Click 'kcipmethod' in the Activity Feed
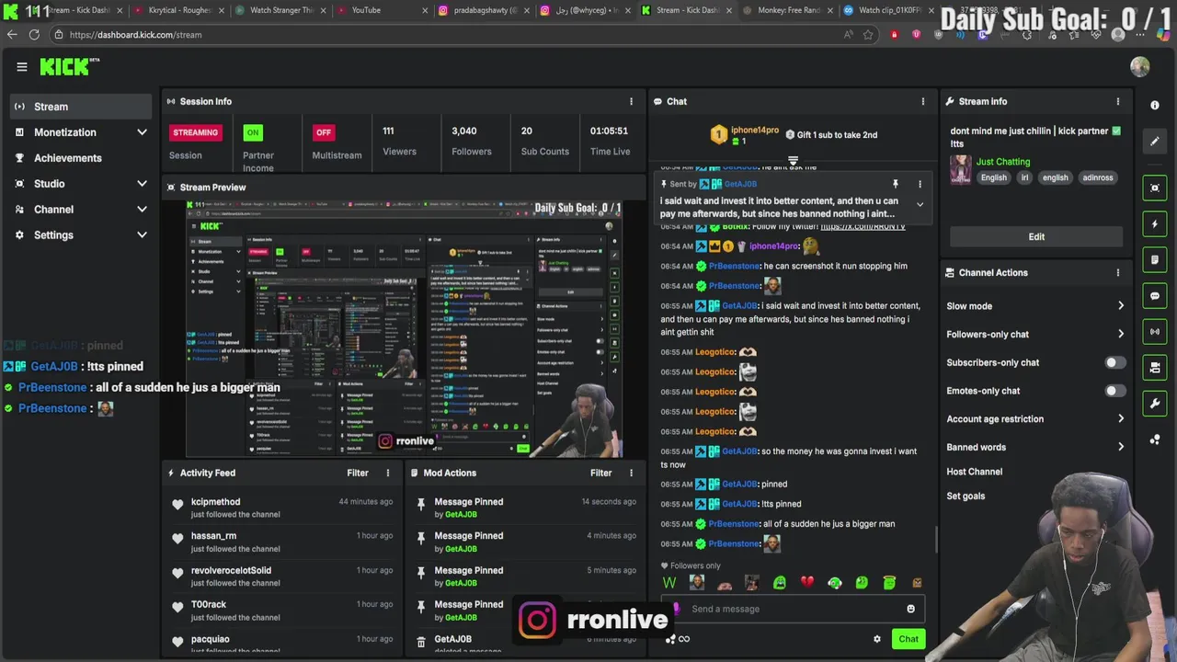1177x662 pixels. coord(215,502)
